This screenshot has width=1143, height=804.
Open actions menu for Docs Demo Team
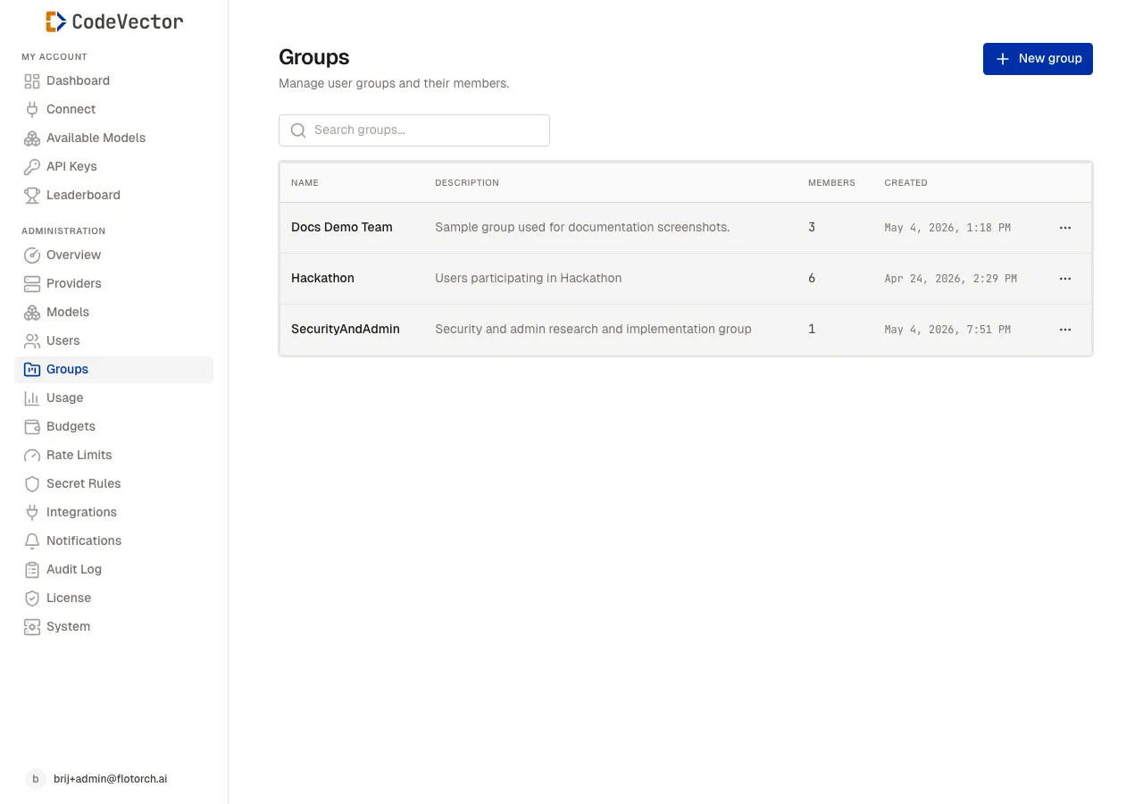[1064, 228]
